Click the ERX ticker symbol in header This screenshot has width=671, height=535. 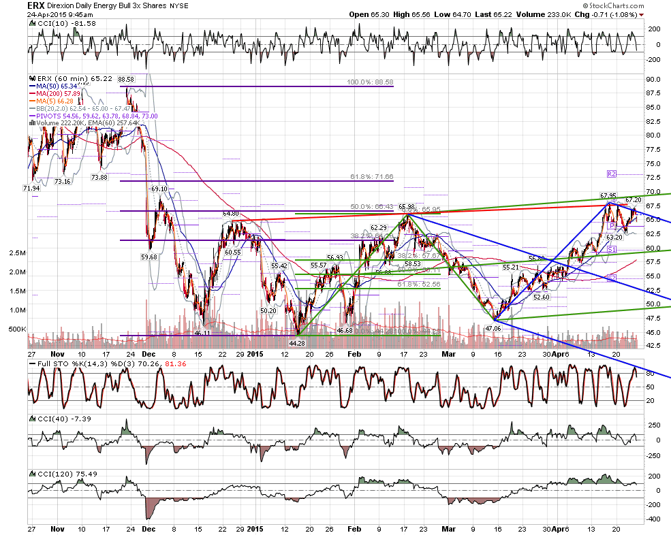coord(36,5)
